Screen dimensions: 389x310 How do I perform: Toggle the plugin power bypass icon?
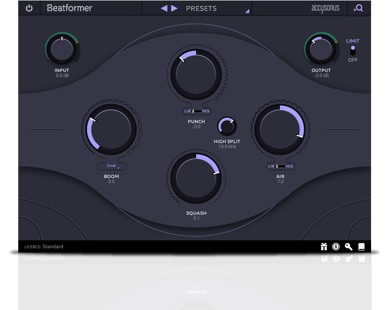pyautogui.click(x=29, y=8)
